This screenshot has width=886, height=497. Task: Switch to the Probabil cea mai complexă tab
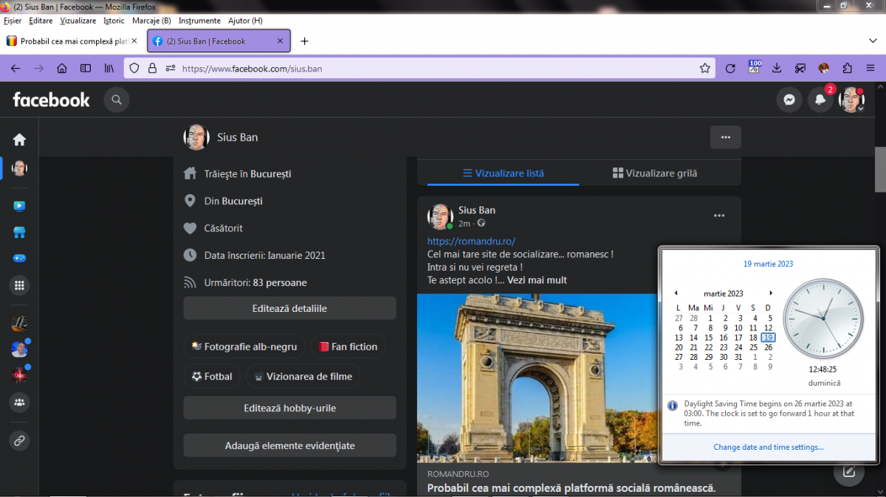68,41
